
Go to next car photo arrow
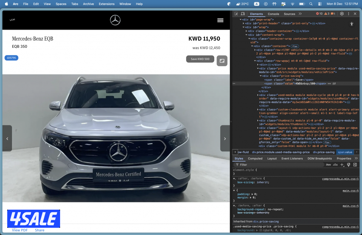225,138
